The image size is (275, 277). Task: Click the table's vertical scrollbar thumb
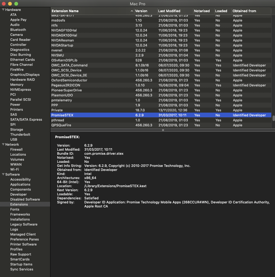(273, 118)
